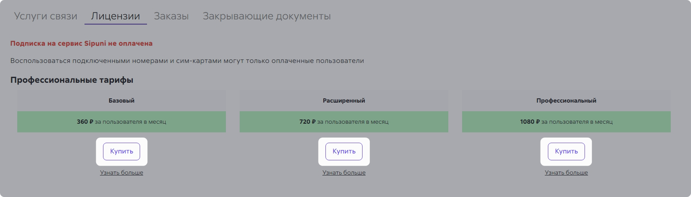Click the Расширенный plan header
Viewport: 691px width, 197px height.
click(x=344, y=100)
